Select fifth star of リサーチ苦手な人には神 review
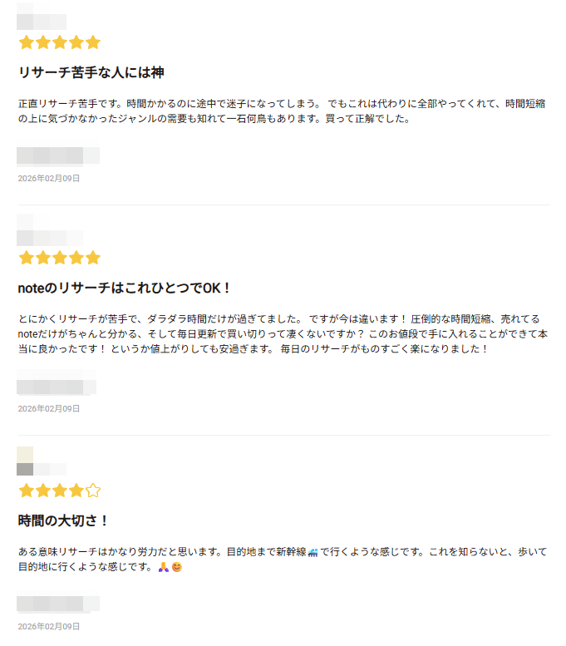This screenshot has height=646, width=566. coord(93,42)
